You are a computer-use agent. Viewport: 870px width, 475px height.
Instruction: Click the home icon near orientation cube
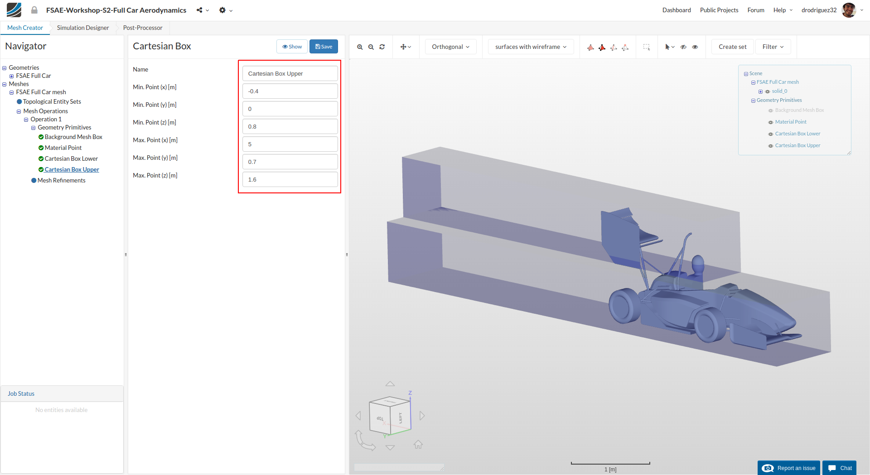[x=418, y=445]
